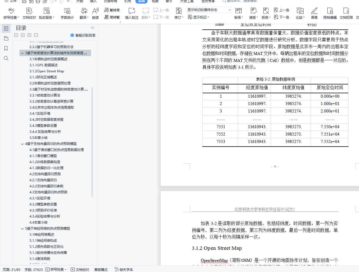This screenshot has height=272, width=359.
Task: Open the 翻译 dropdown arrow
Action: pyautogui.click(x=88, y=17)
